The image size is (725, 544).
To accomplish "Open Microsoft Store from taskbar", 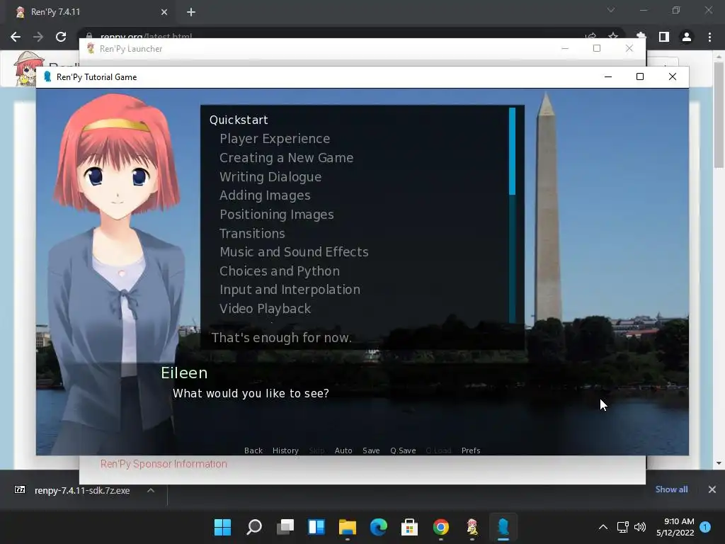I will [x=410, y=527].
